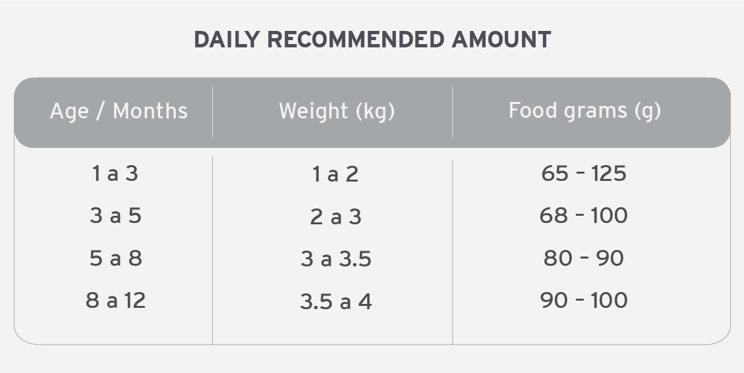The width and height of the screenshot is (744, 373).
Task: Click the (g) unit in Food header
Action: (x=648, y=111)
